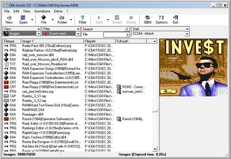Open the Extras menu

[58, 11]
